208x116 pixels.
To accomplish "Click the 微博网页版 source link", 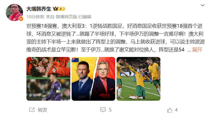I will pos(66,17).
